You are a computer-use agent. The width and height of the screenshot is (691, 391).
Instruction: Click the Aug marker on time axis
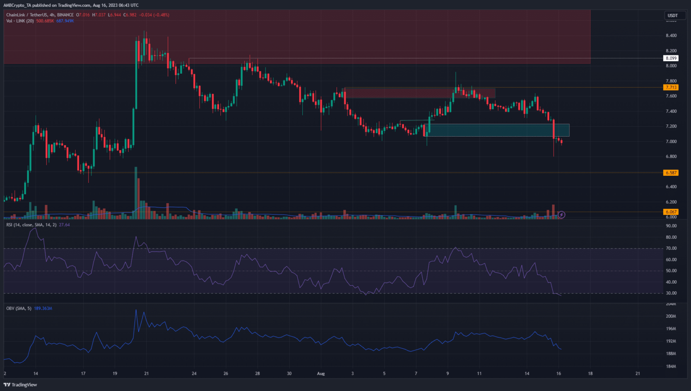[321, 373]
